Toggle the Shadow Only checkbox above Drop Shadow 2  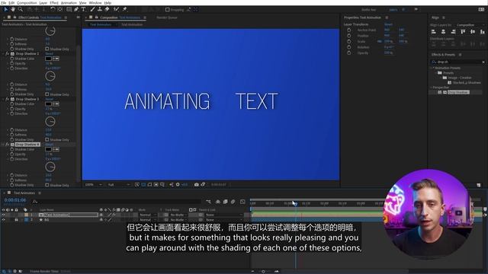[47, 49]
